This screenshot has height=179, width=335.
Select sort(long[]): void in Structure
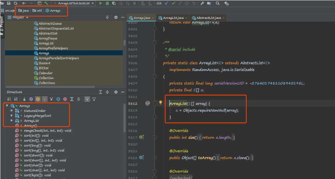37,145
